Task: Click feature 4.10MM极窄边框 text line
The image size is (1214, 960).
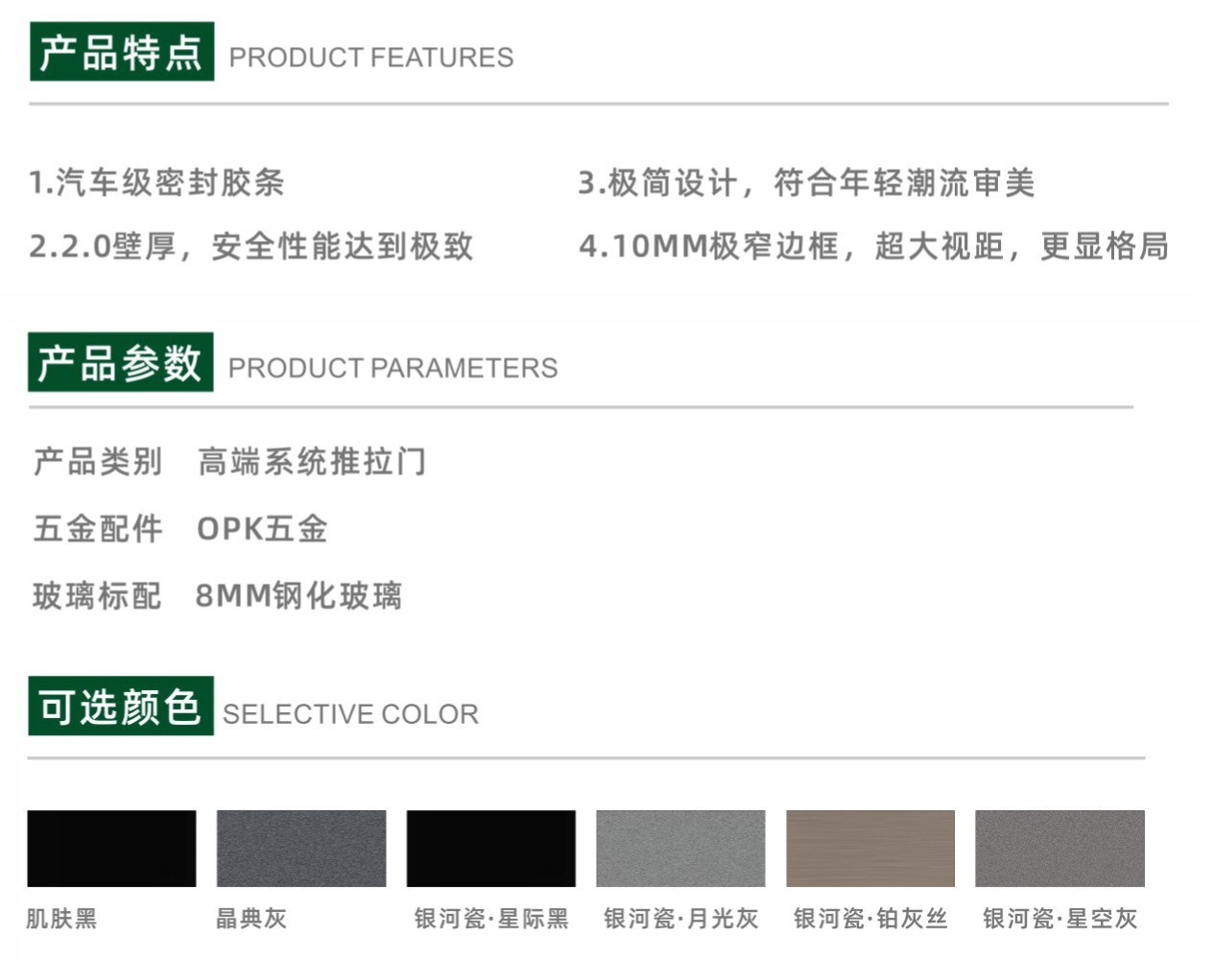Action: [873, 247]
